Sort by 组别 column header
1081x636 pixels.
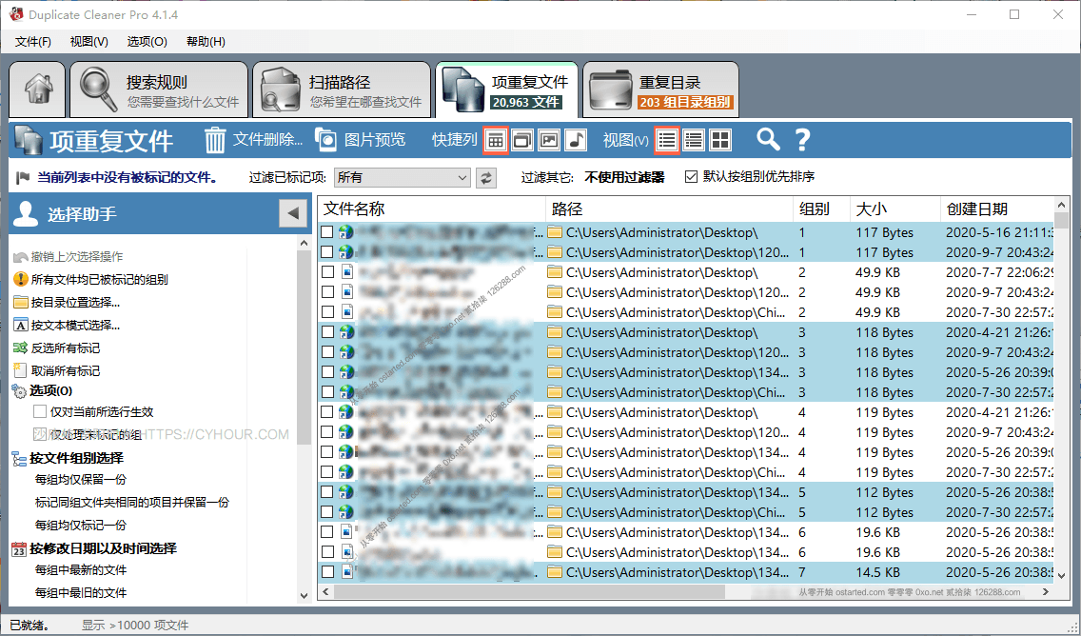coord(822,209)
